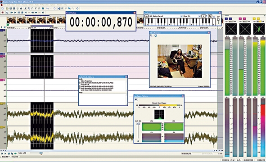Open the keyboard chord type dropdown

coord(192,16)
